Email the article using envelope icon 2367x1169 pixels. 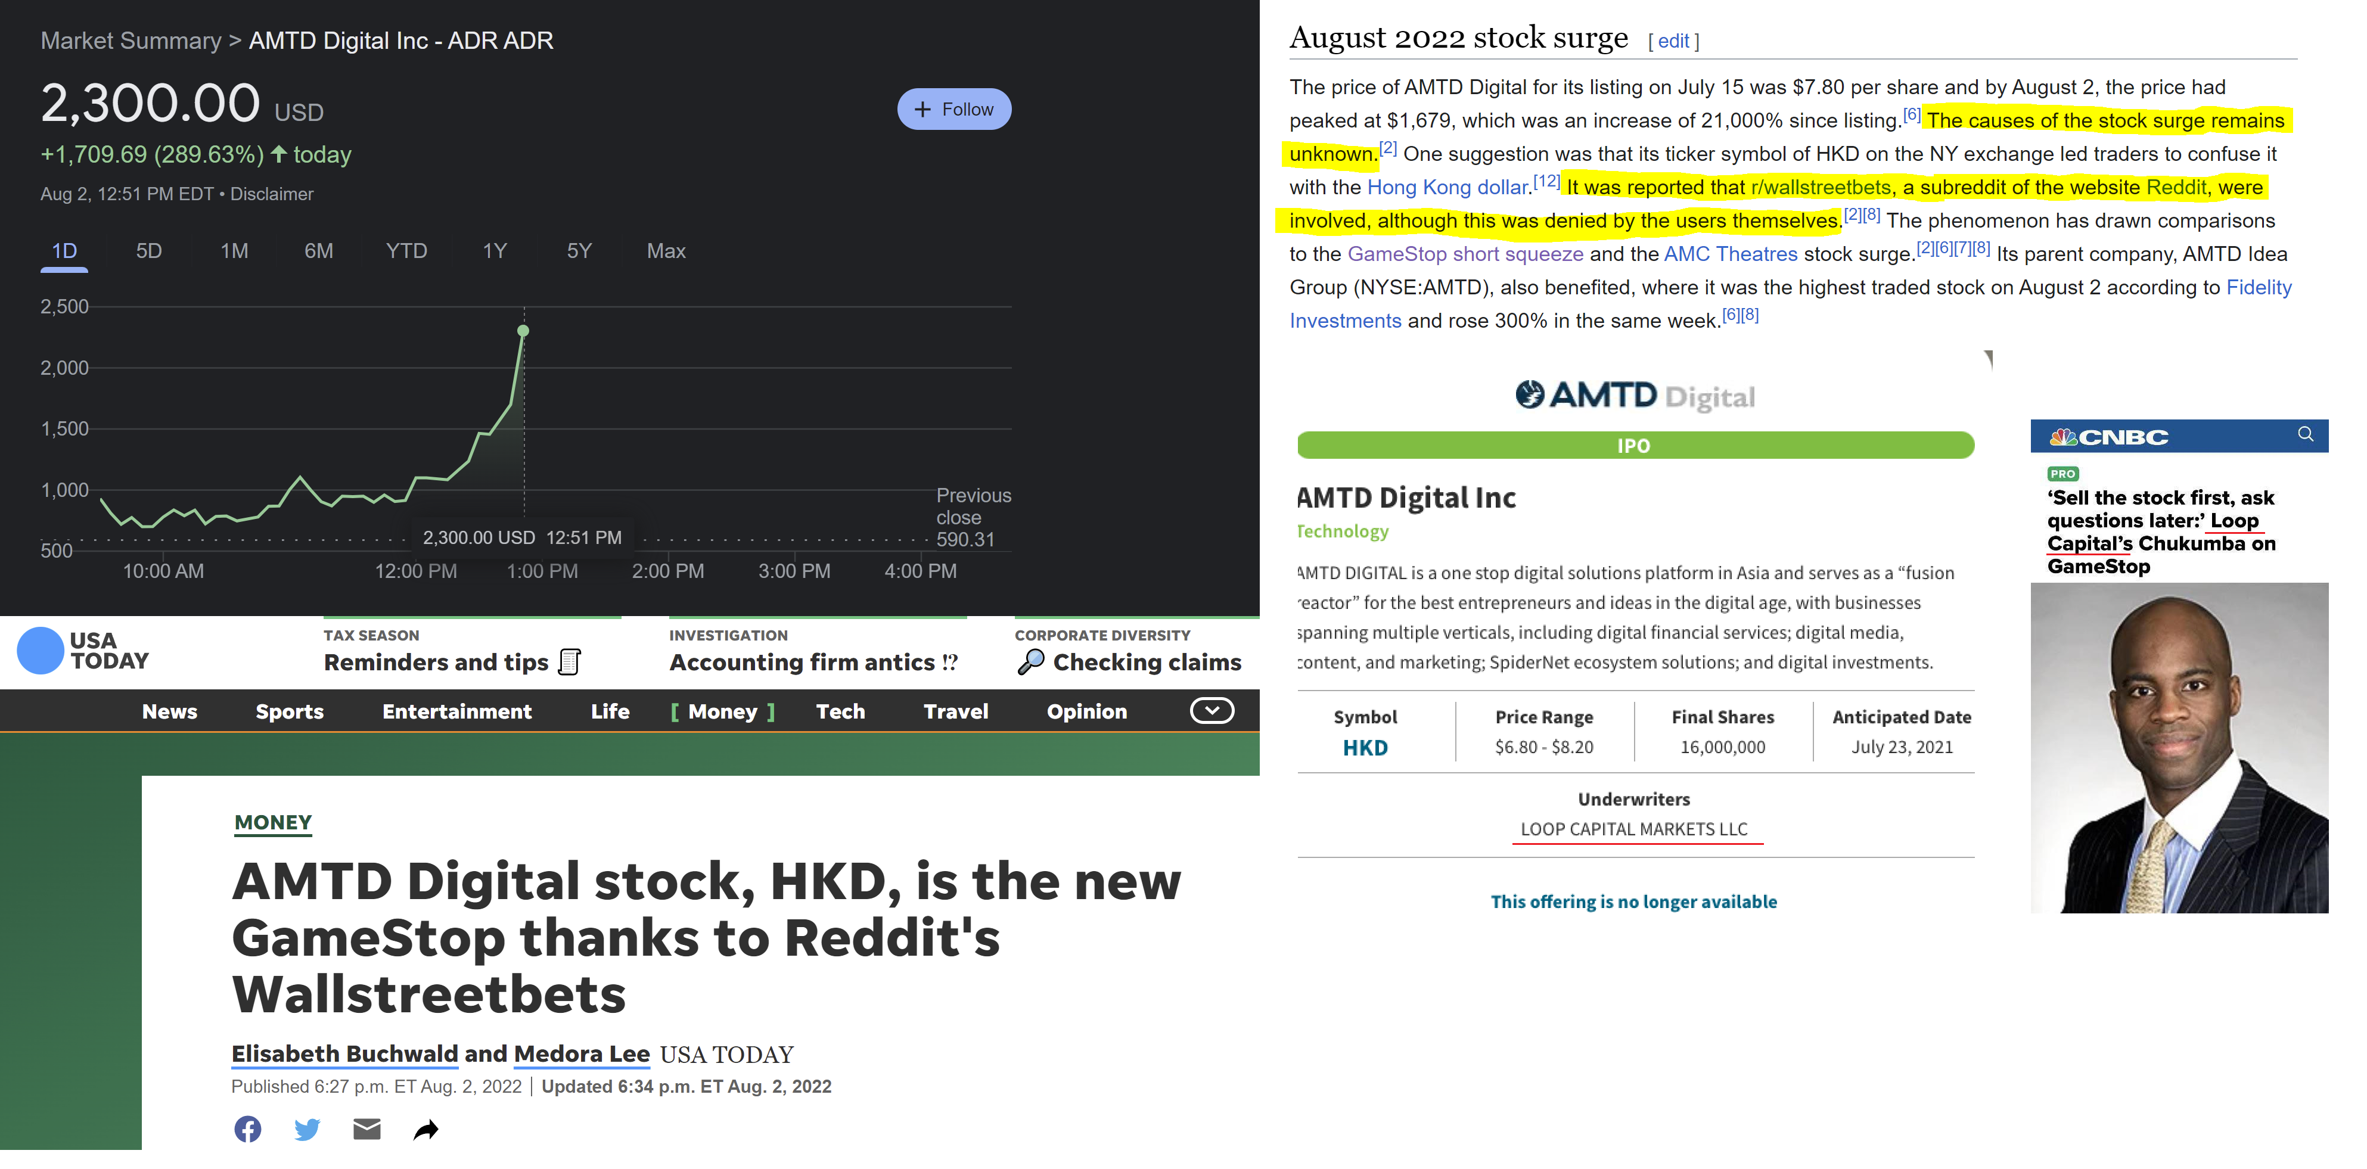tap(366, 1128)
